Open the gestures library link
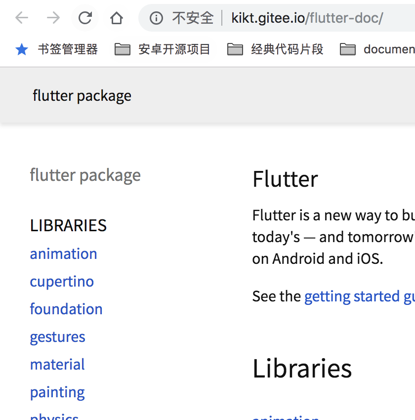 (58, 337)
